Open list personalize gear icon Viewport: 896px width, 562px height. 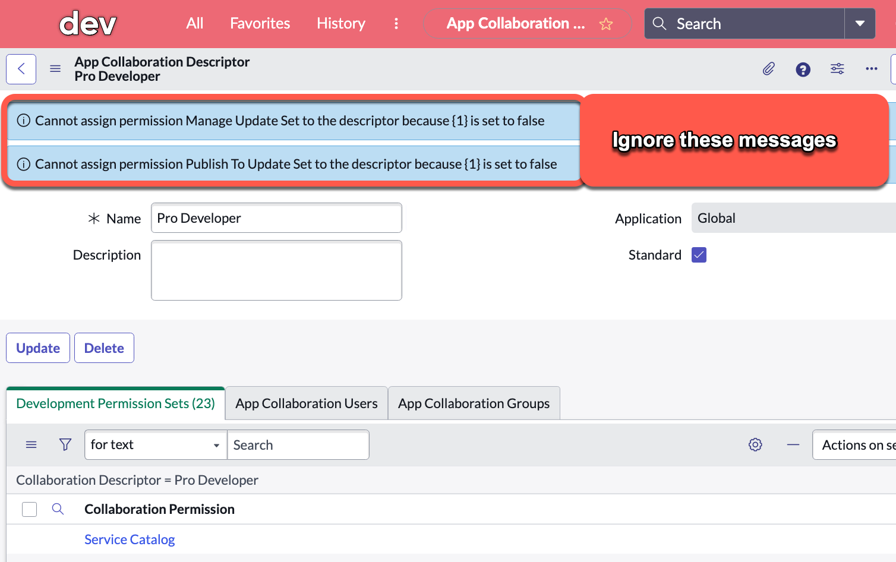pos(755,444)
